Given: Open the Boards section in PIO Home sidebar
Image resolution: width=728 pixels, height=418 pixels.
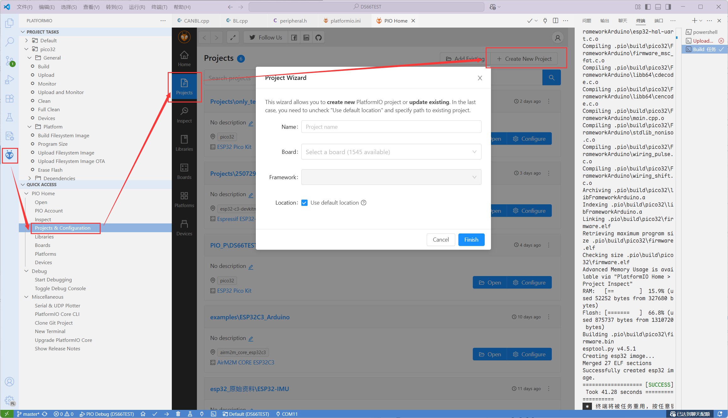Looking at the screenshot, I should pyautogui.click(x=184, y=171).
